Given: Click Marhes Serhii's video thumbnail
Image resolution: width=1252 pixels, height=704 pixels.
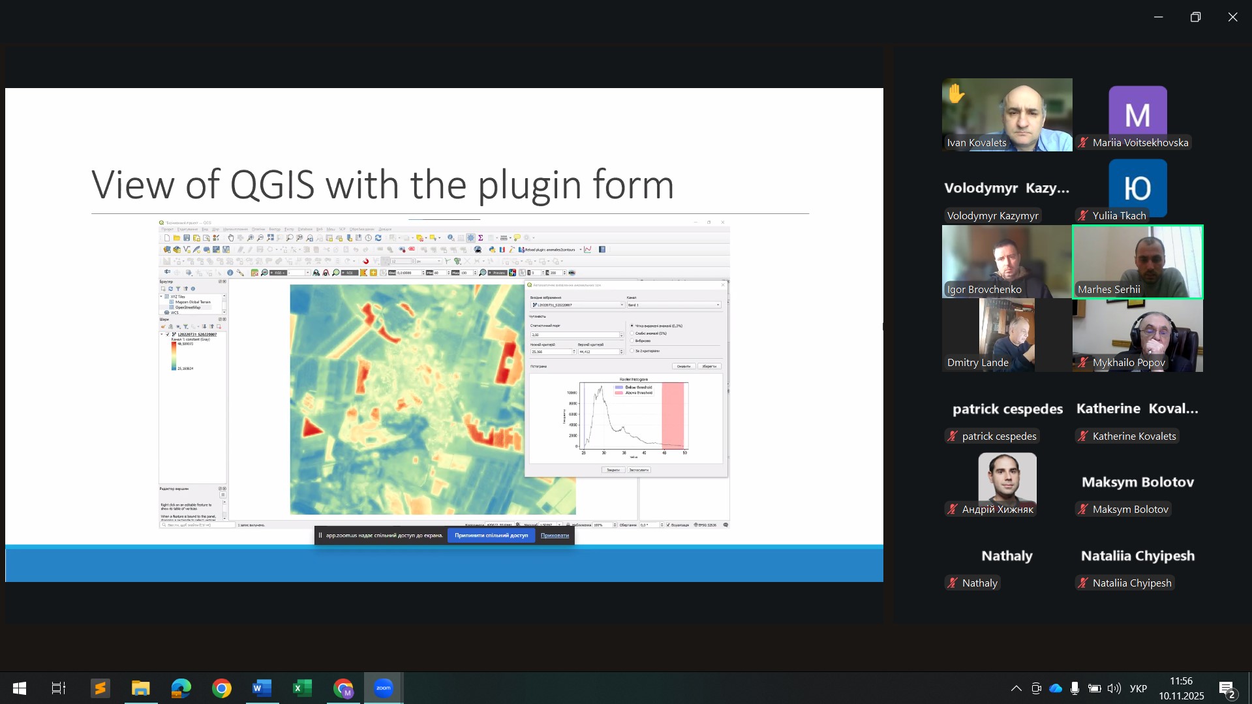Looking at the screenshot, I should (x=1137, y=262).
